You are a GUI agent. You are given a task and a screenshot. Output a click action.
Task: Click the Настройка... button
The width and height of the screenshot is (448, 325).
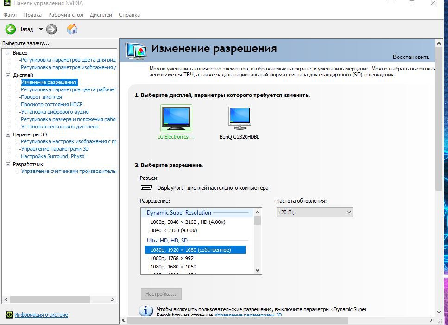161,294
